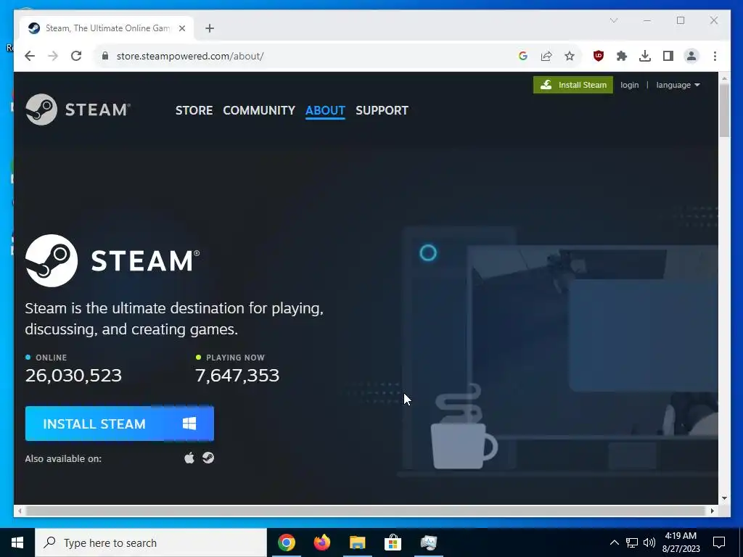
Task: Open the uBlock Origin extension icon
Action: [599, 56]
